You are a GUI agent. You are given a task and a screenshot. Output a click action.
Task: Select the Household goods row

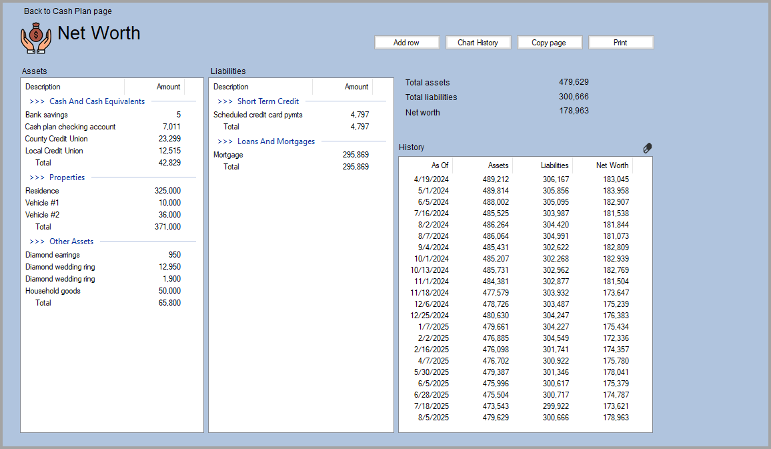point(103,291)
